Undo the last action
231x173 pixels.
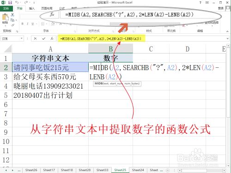pos(17,2)
